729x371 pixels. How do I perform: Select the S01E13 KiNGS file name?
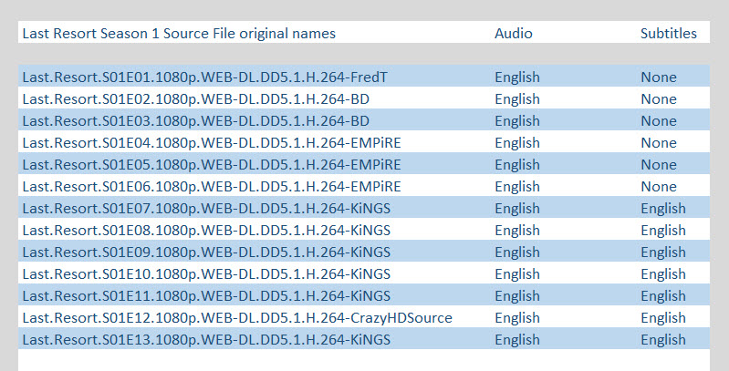coord(206,339)
